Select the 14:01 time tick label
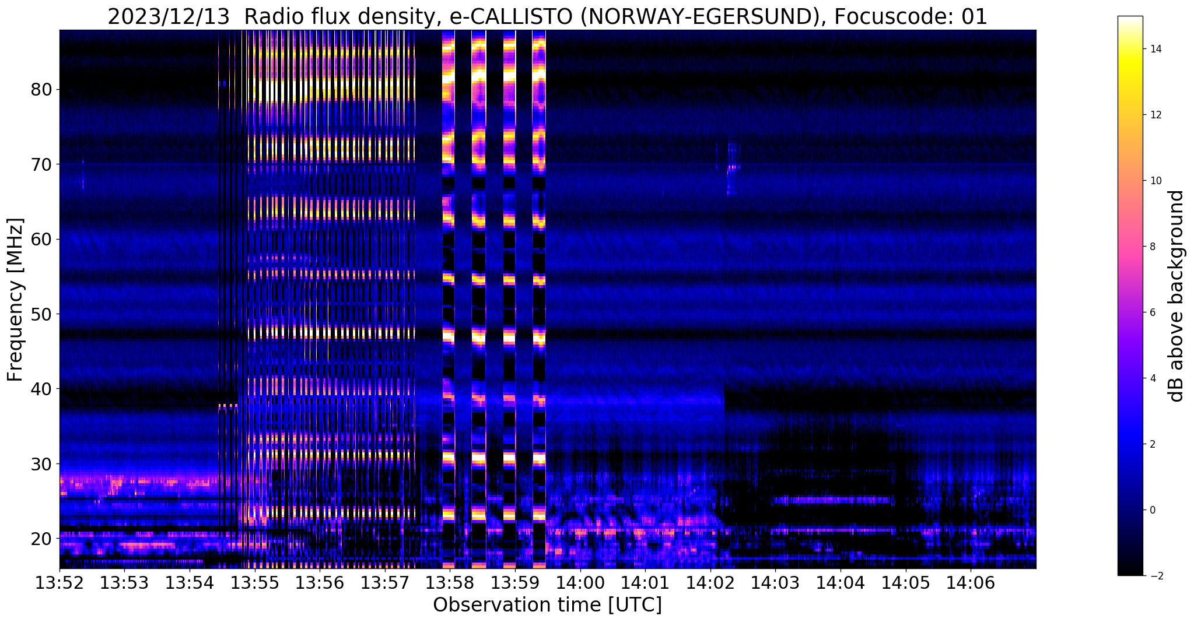 645,583
